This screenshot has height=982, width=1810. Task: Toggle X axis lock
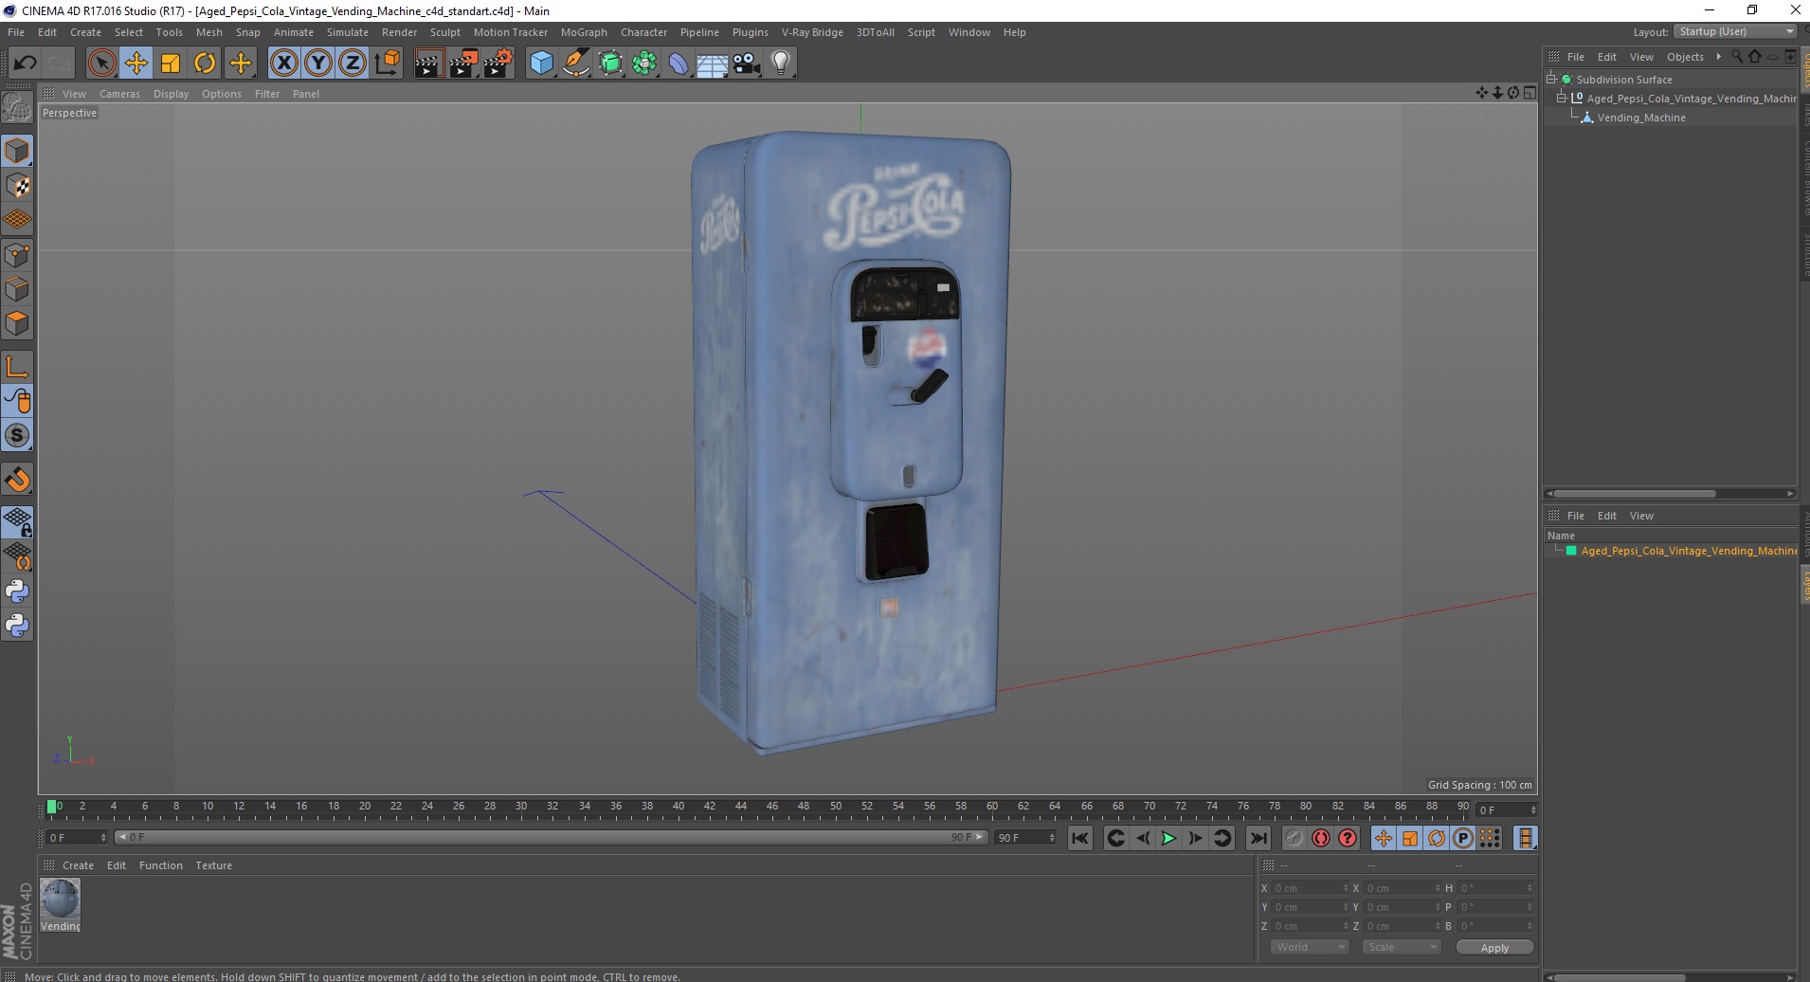(283, 63)
